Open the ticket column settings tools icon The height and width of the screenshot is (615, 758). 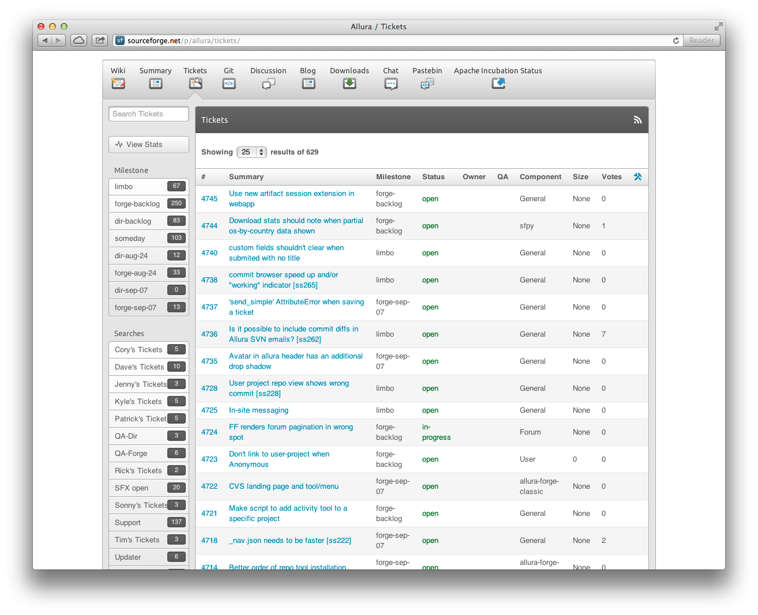(x=637, y=177)
